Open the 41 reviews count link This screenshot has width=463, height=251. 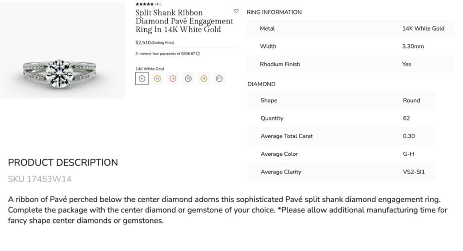(158, 4)
